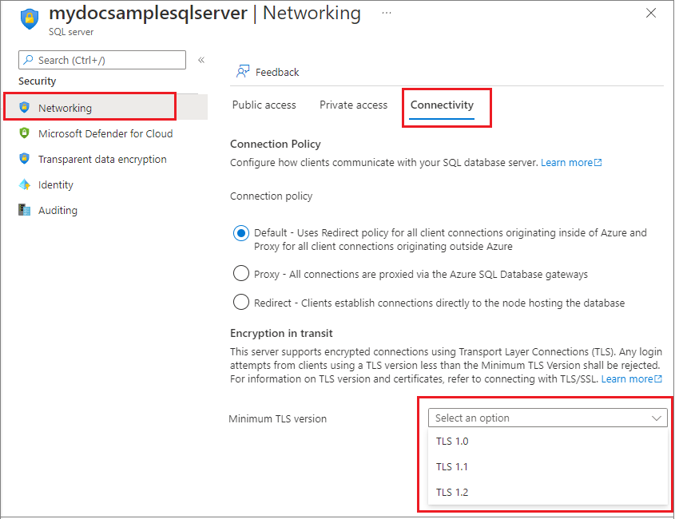Image resolution: width=675 pixels, height=519 pixels.
Task: Choose TLS 1.0 from the list
Action: pyautogui.click(x=547, y=441)
